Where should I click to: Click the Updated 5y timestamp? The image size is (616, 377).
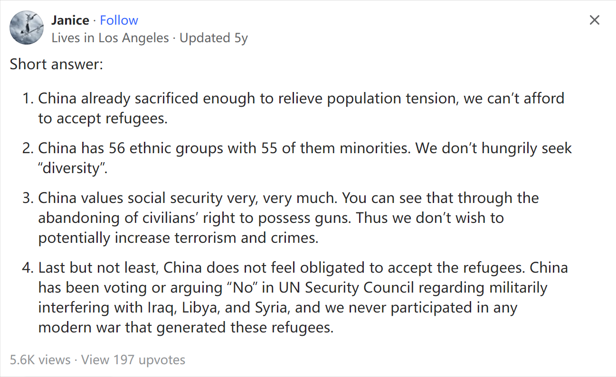214,38
